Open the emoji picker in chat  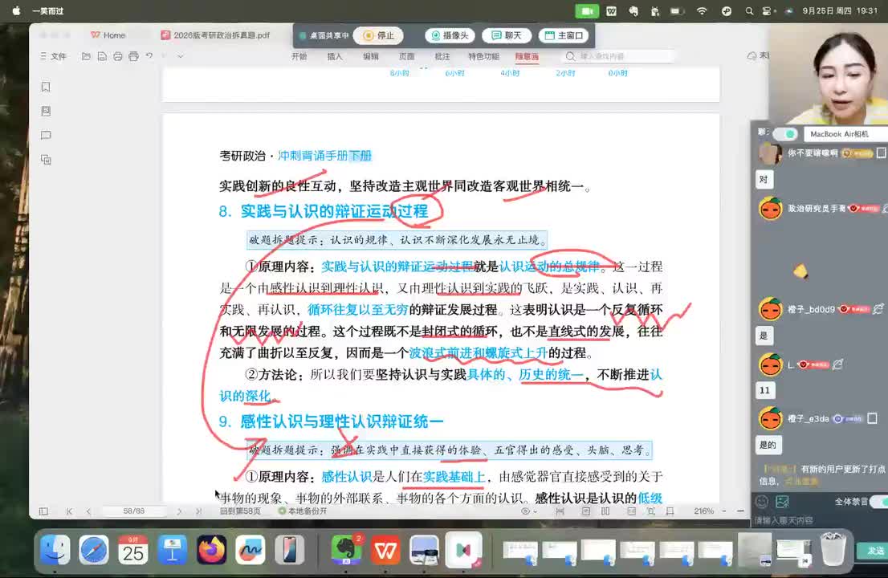762,502
